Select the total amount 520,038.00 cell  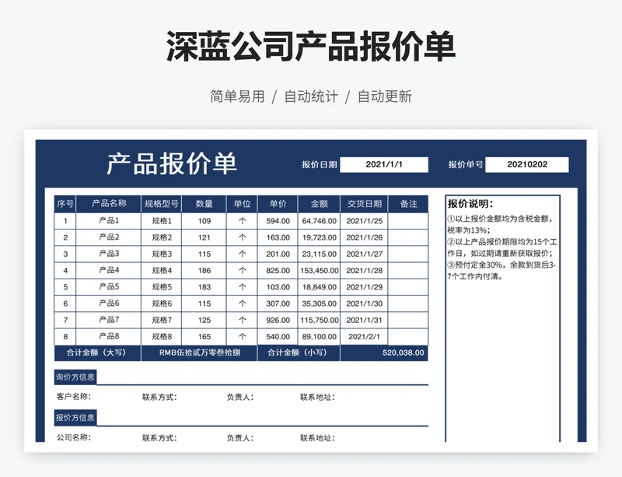pyautogui.click(x=384, y=352)
